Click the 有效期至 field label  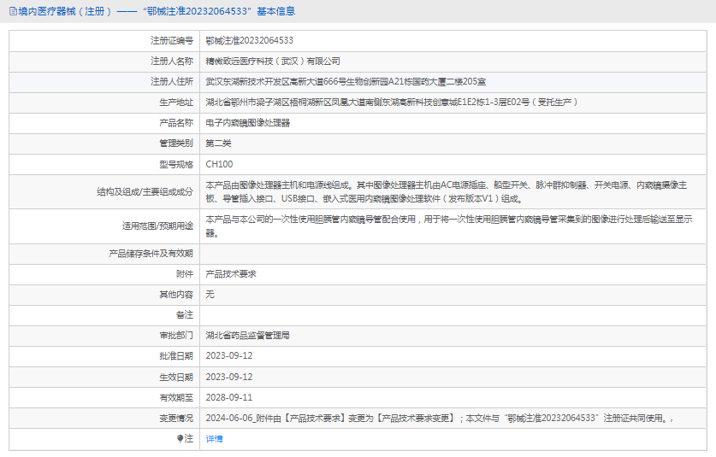[176, 398]
